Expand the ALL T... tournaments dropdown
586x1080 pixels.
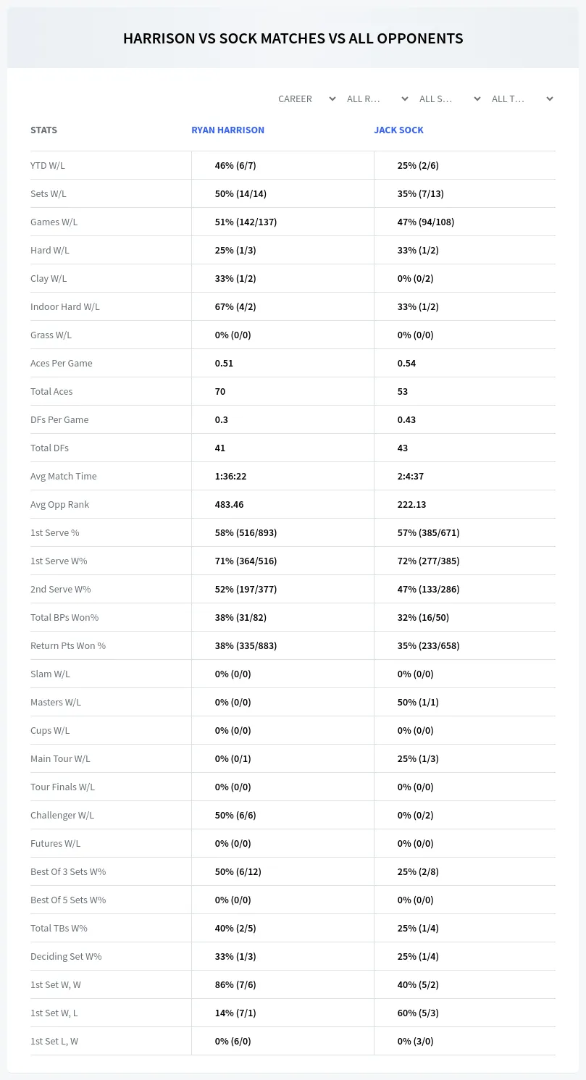coord(523,99)
